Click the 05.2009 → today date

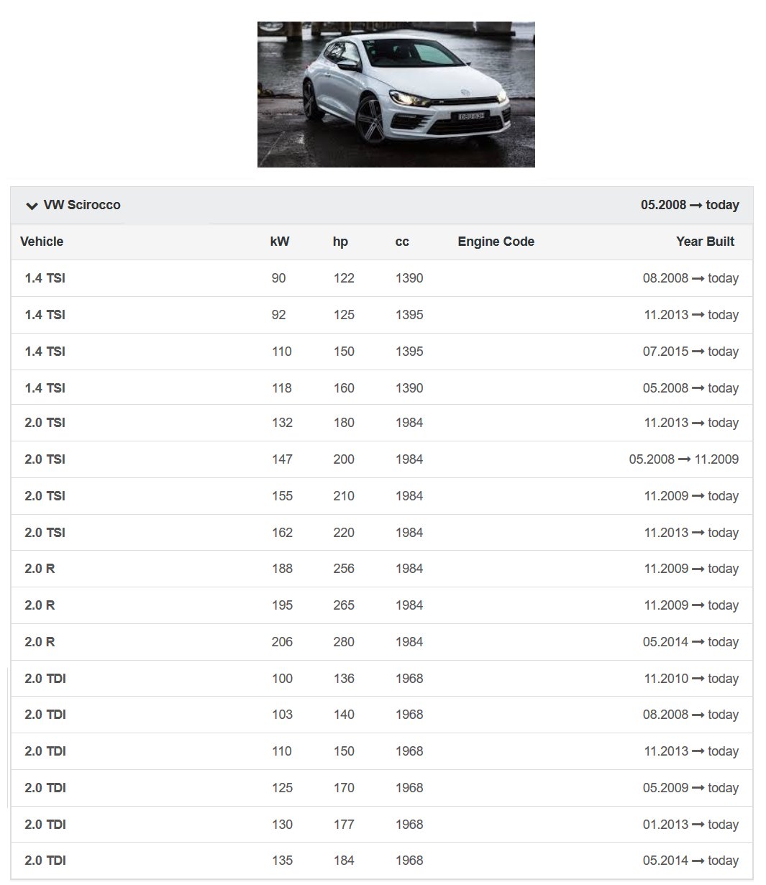690,788
